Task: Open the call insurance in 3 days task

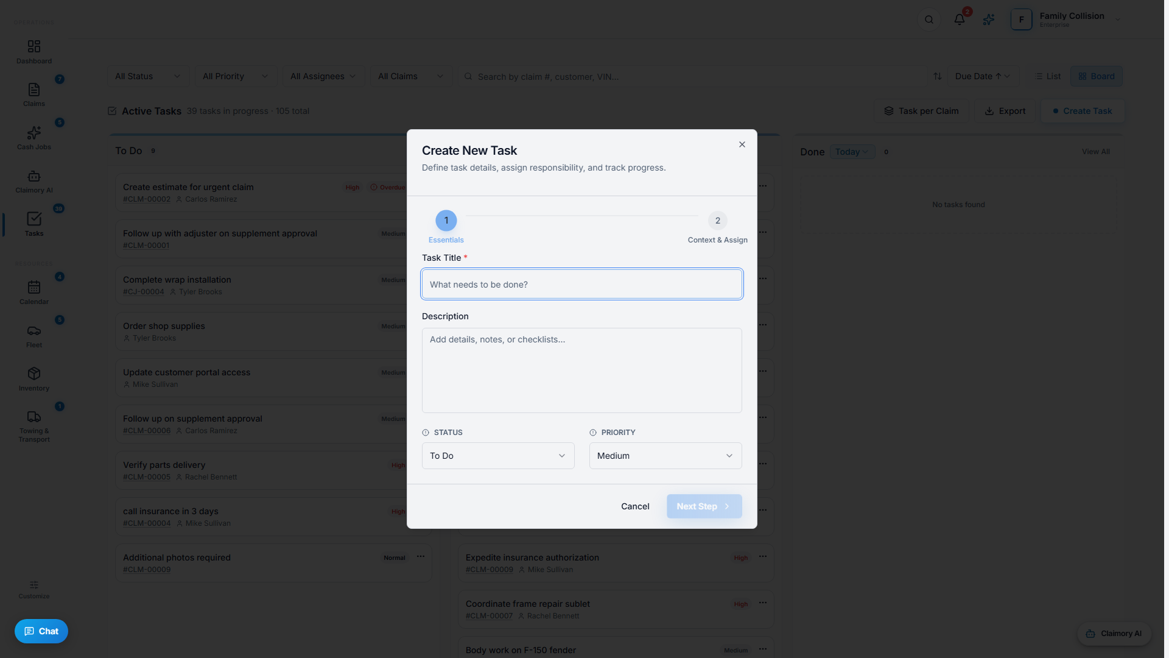Action: 170,511
